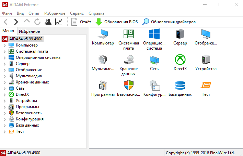Select База данных in the tree
Image resolution: width=243 pixels, height=156 pixels.
coord(27,125)
